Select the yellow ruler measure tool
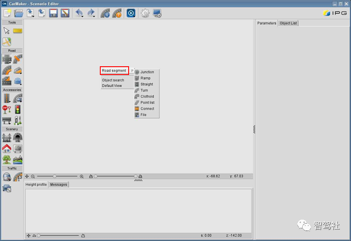351x241 pixels. [x=17, y=31]
